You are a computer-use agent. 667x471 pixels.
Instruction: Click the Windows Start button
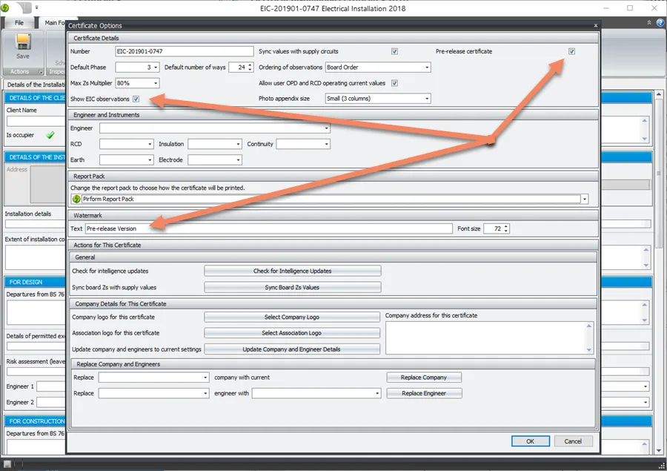click(x=6, y=465)
